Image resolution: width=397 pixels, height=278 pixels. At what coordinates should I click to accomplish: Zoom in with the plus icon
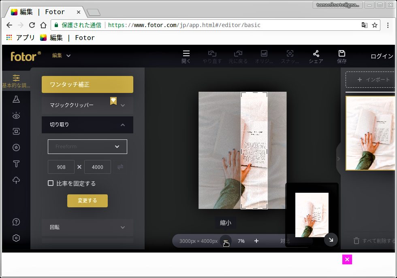[x=256, y=241]
